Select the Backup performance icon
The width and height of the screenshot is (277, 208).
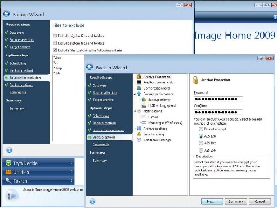click(139, 94)
